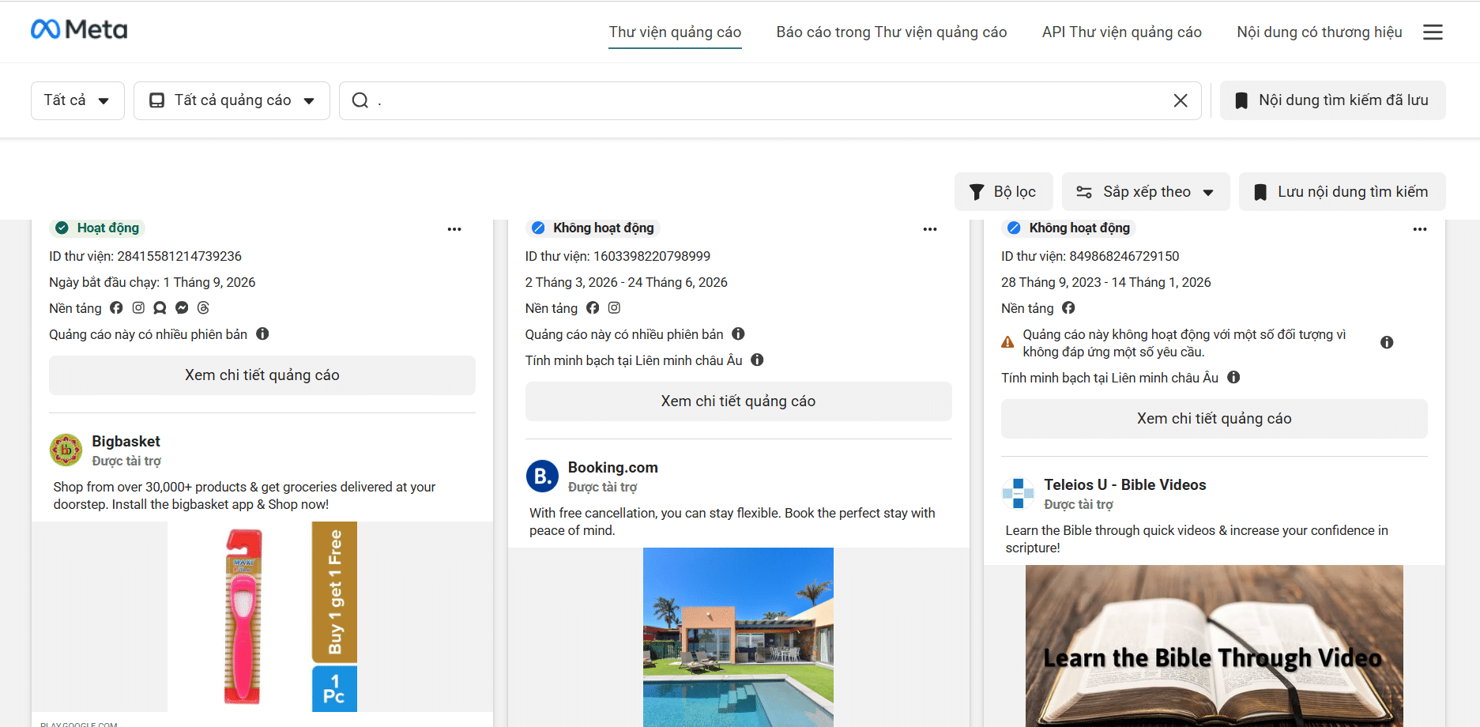
Task: Click Threads platform icon on Bigbasket ad
Action: point(203,307)
